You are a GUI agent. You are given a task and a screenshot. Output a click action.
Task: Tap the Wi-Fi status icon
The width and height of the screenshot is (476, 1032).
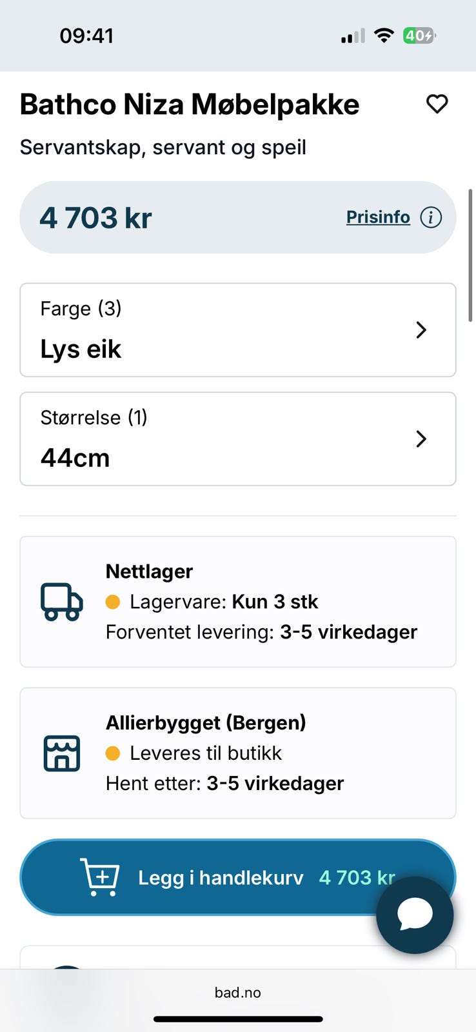coord(384,36)
